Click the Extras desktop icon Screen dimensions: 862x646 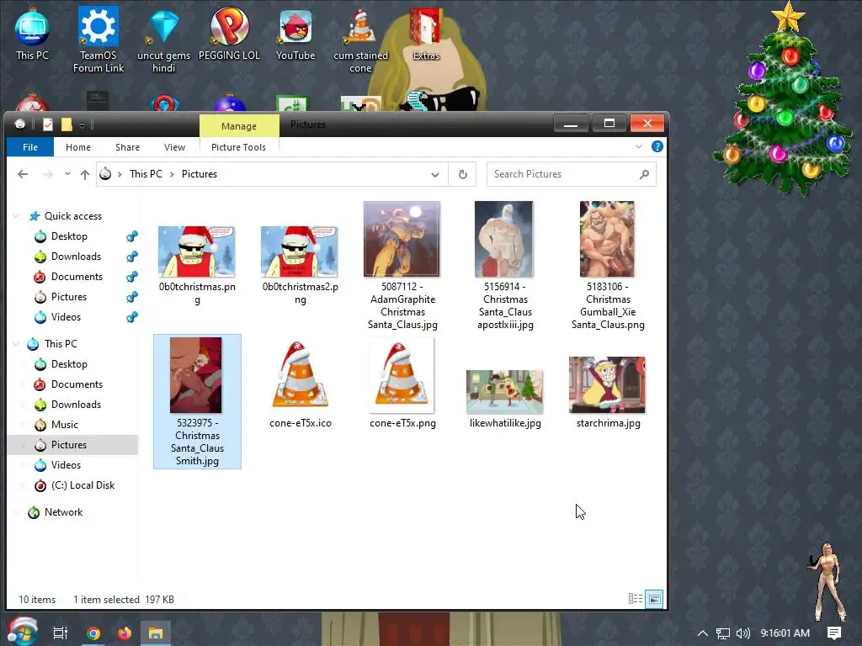[x=426, y=34]
